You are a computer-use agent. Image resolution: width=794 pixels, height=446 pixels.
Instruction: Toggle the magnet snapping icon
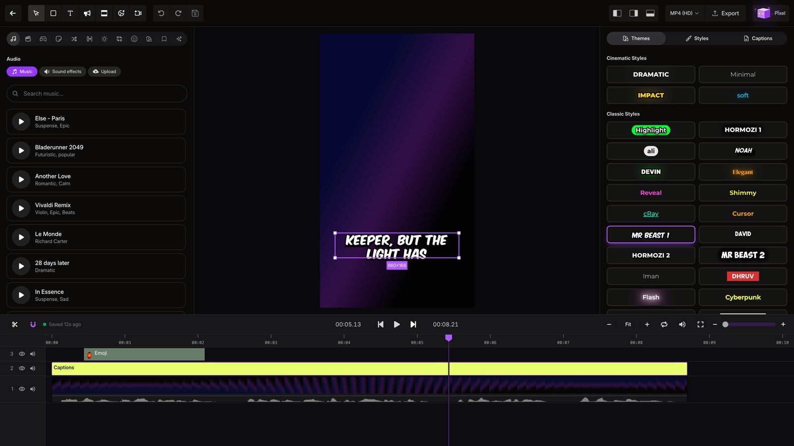[x=33, y=325]
